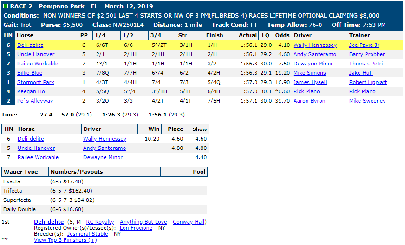405x245 pixels.
Task: Open bold Deli-delite link beside 1st
Action: tap(49, 222)
